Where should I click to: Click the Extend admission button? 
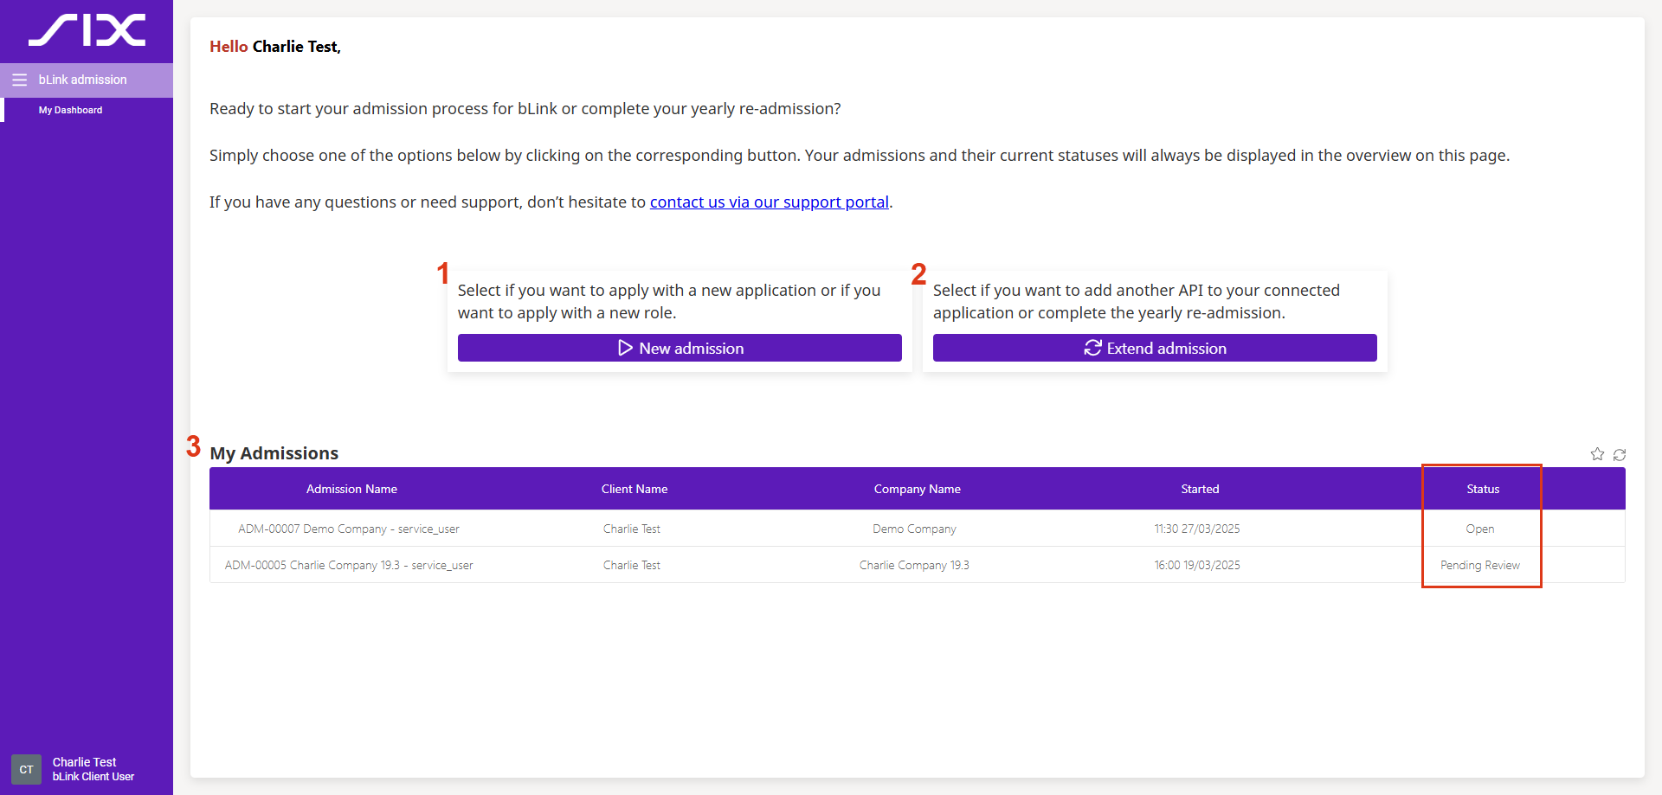(x=1155, y=348)
